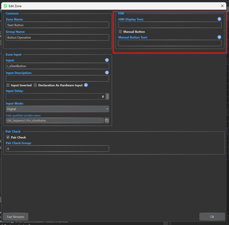This screenshot has width=229, height=225.
Task: Click the Fast Rename button
Action: tap(16, 217)
